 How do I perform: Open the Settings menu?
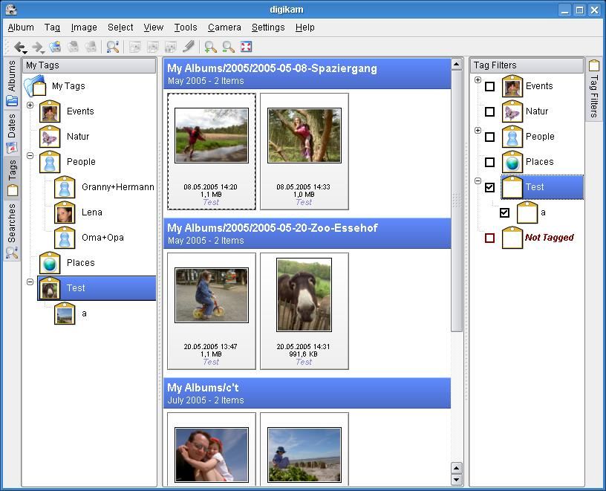(x=268, y=27)
